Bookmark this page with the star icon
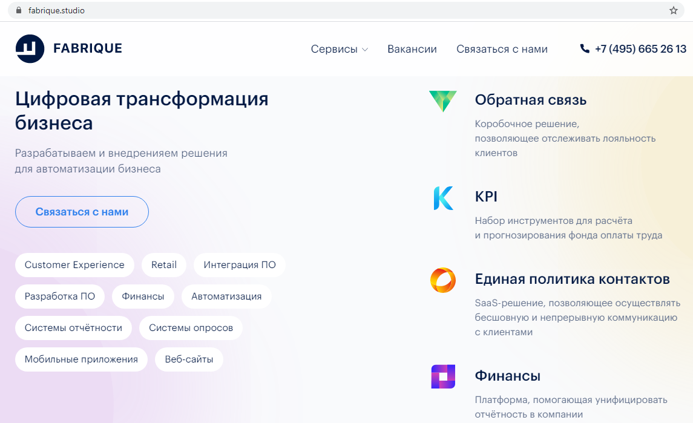This screenshot has height=423, width=693. pos(674,10)
